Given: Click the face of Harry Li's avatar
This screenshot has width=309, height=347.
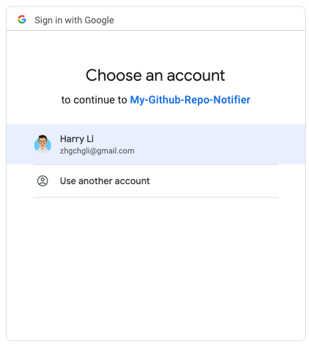Looking at the screenshot, I should [x=43, y=142].
